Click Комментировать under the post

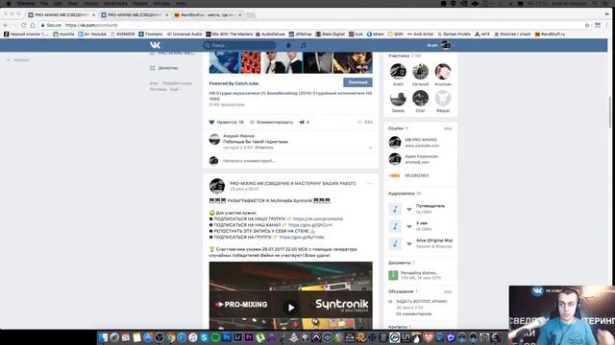pos(271,122)
